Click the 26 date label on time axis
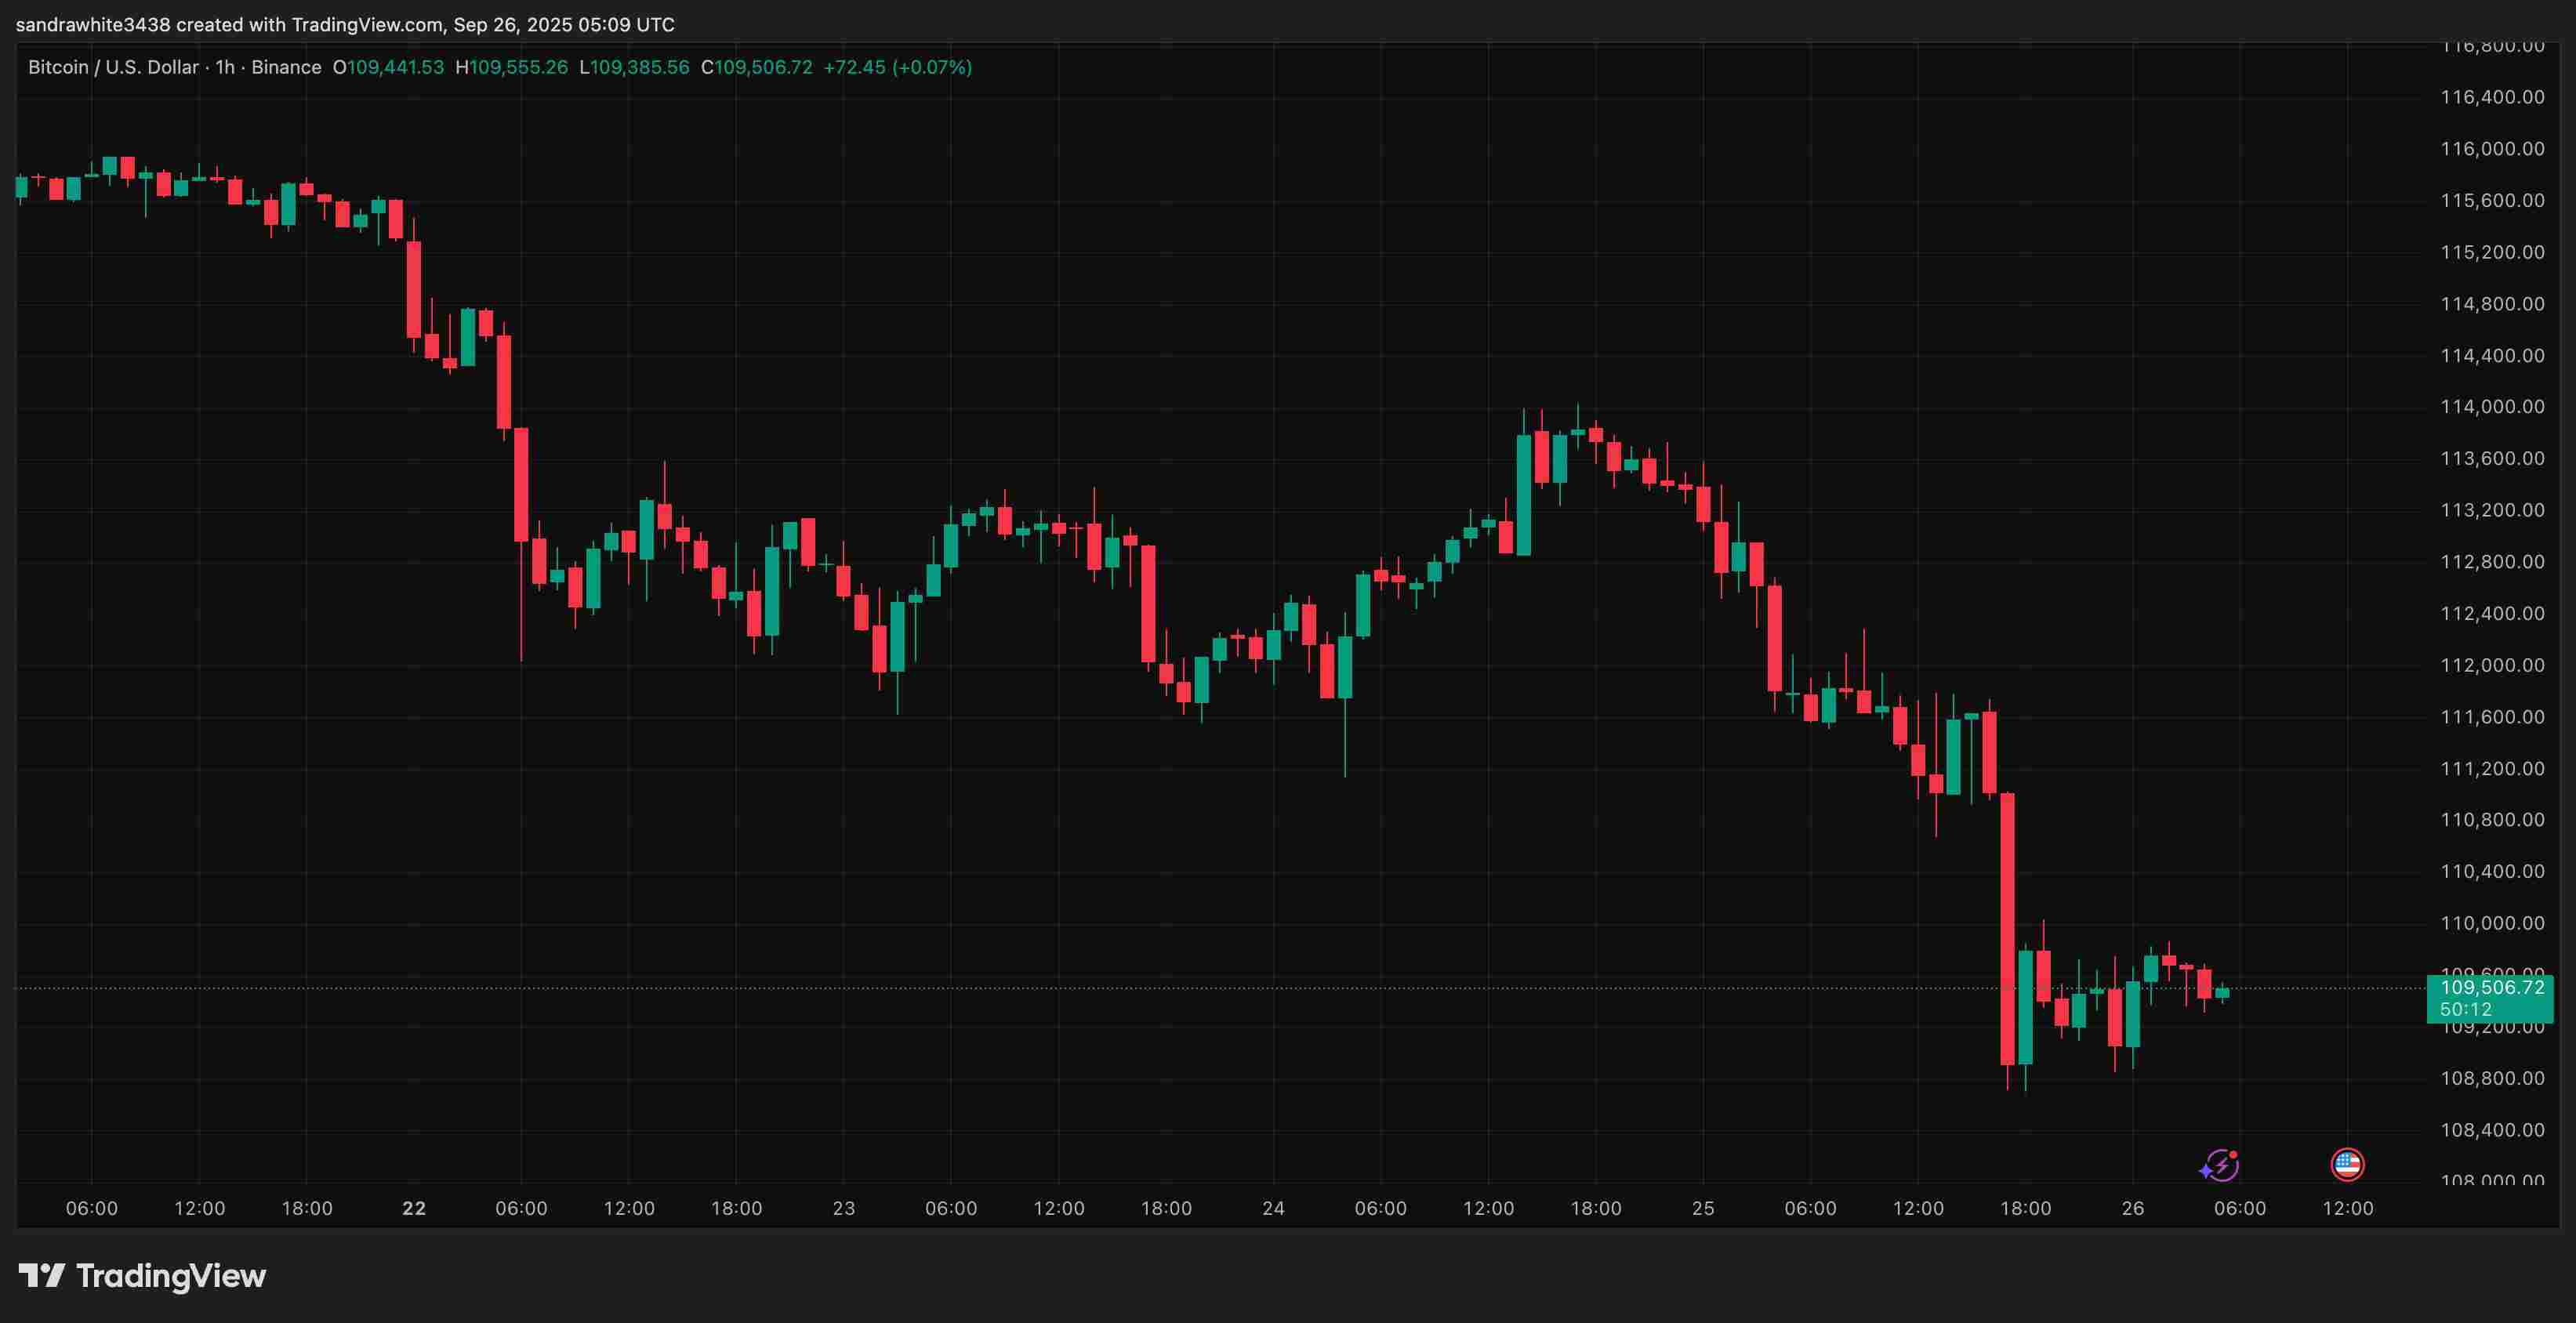The width and height of the screenshot is (2576, 1323). (x=2132, y=1208)
